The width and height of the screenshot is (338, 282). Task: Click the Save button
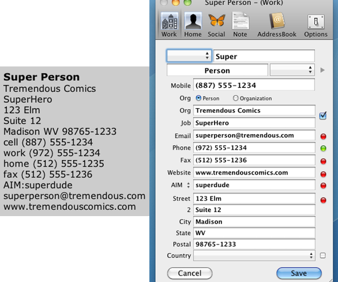point(299,273)
